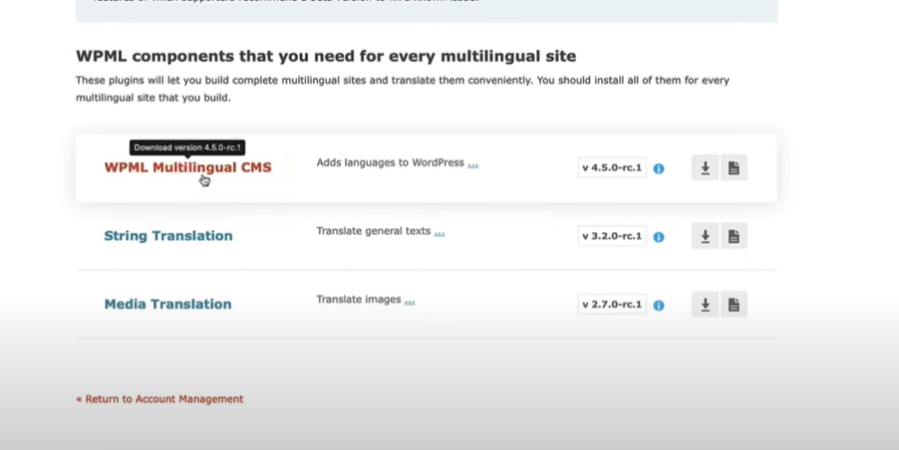Download WPML Multilingual CMS plugin
Viewport: 899px width, 450px height.
pyautogui.click(x=706, y=167)
